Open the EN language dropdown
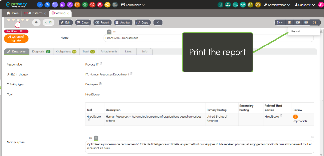 tap(279, 22)
